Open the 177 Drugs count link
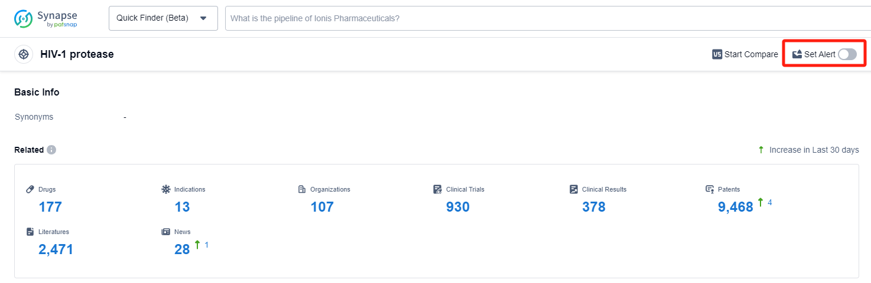 (50, 207)
